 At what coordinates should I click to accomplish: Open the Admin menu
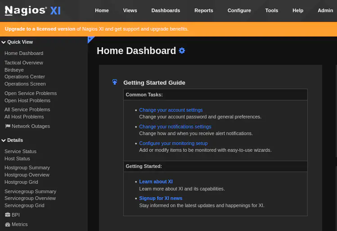tap(325, 10)
